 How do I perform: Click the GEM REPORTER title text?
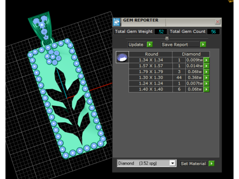140,20
